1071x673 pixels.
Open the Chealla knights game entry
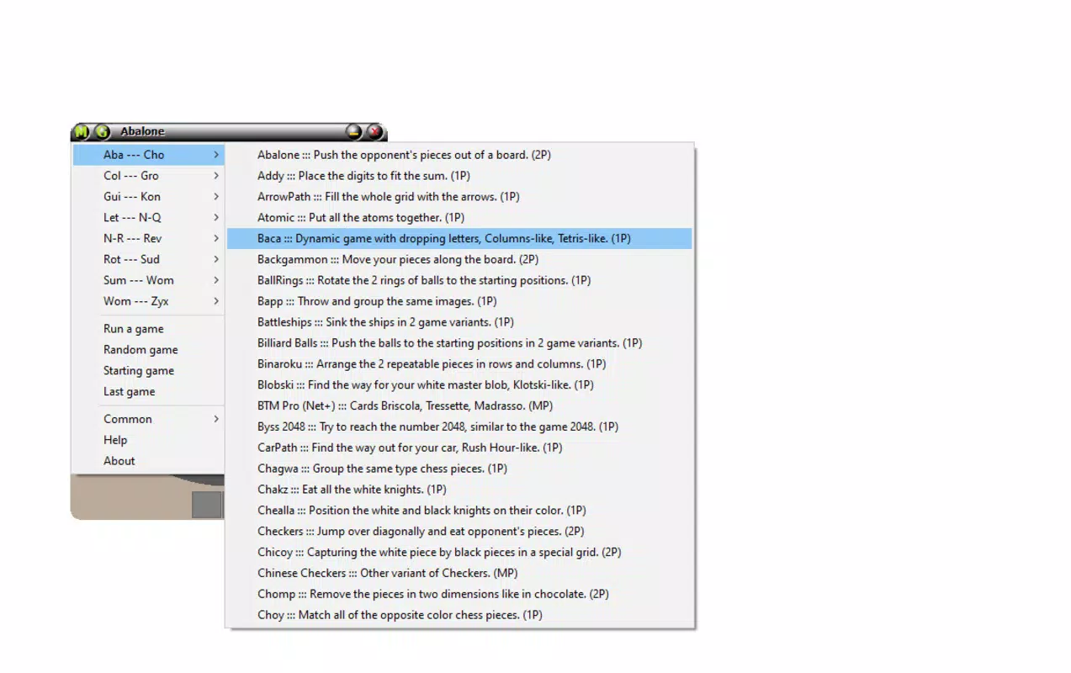(x=459, y=511)
